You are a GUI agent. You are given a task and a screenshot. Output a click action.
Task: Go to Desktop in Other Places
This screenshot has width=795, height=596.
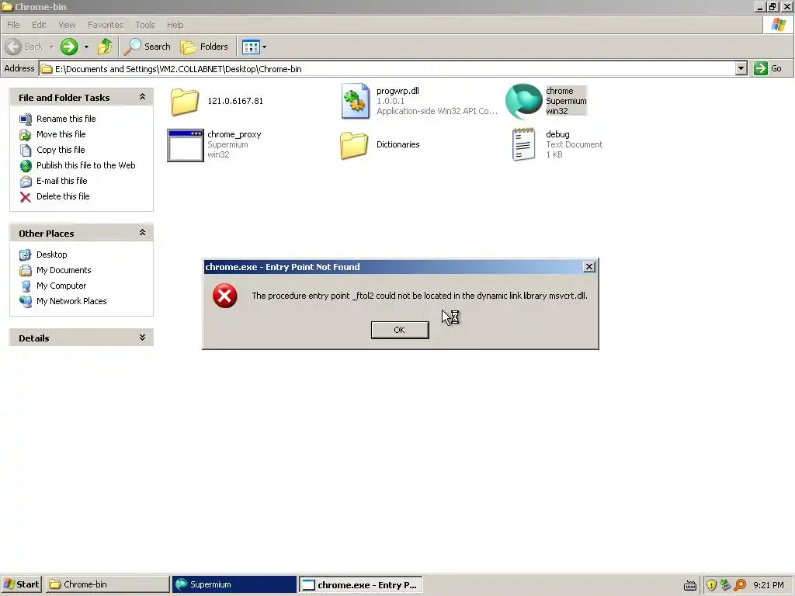coord(51,255)
